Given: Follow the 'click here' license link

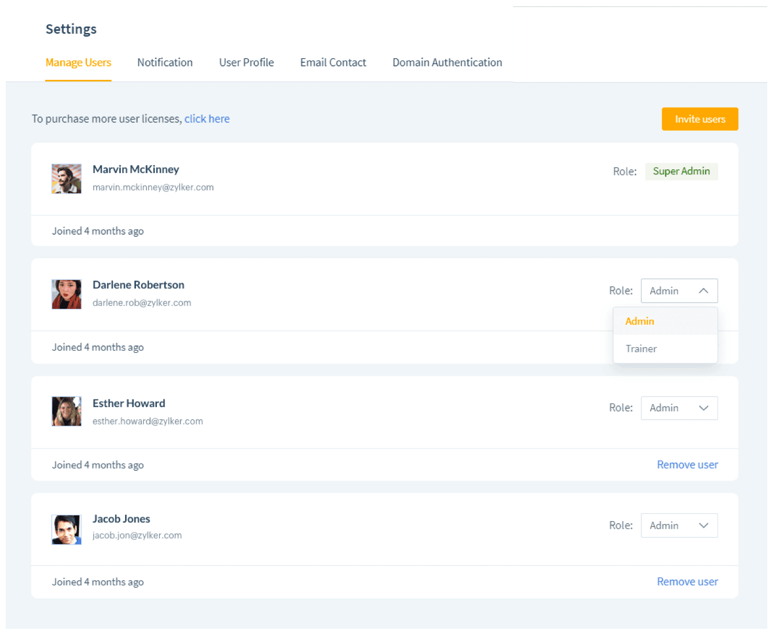Looking at the screenshot, I should click(207, 119).
